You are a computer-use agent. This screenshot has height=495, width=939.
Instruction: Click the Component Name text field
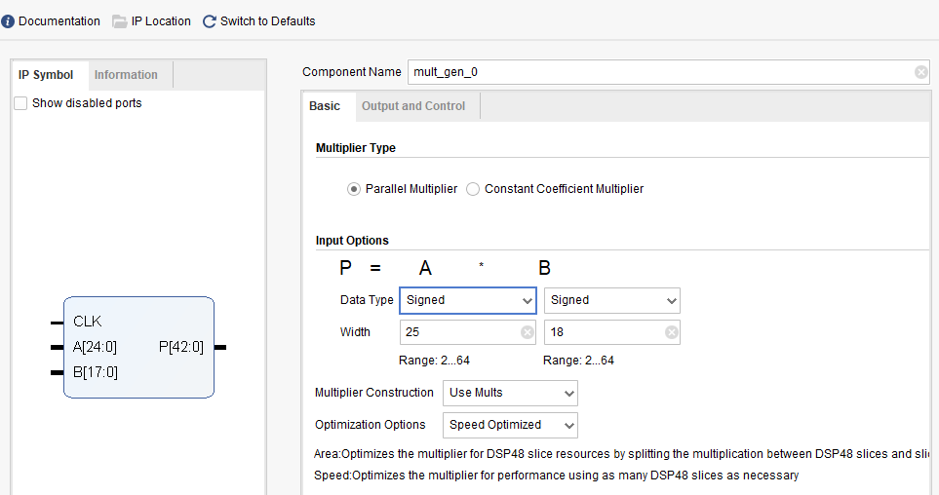coord(658,72)
